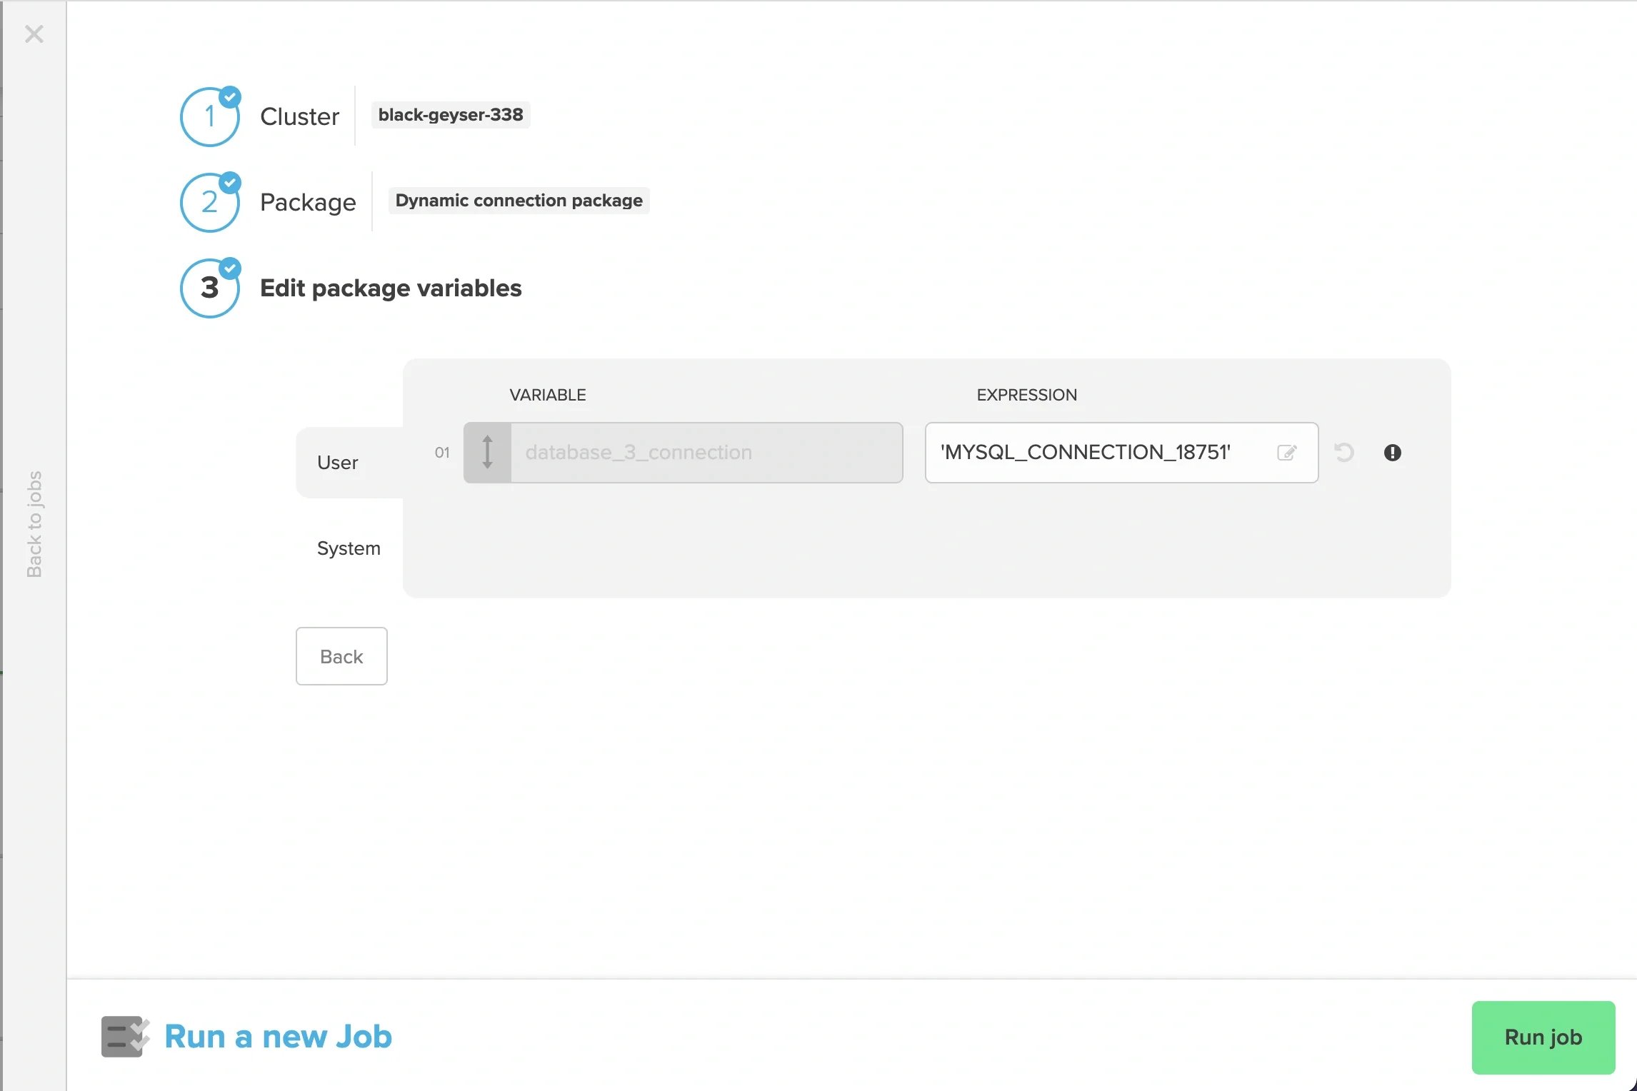The height and width of the screenshot is (1091, 1637).
Task: Click the database_3_connection variable field
Action: (x=706, y=453)
